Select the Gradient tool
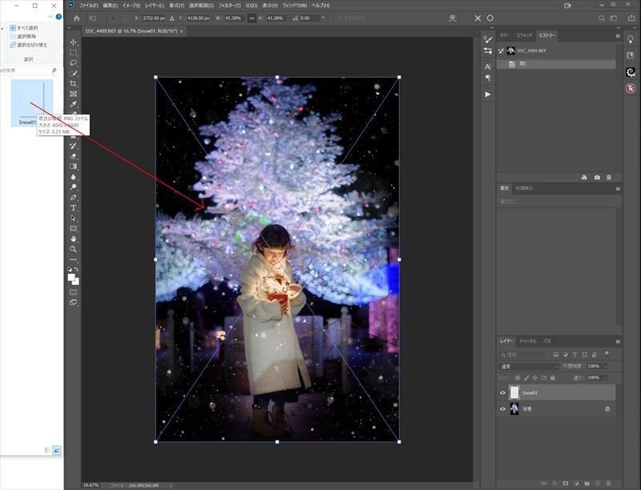This screenshot has width=641, height=490. tap(73, 167)
